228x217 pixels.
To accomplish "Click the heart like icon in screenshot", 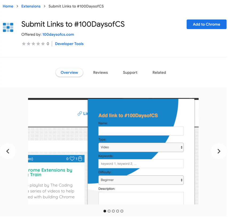I will coord(72,159).
